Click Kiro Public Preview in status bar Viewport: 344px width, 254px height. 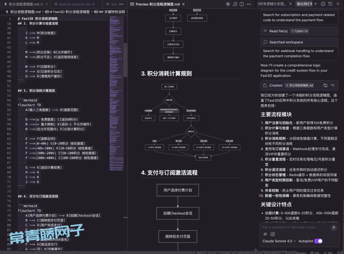tap(262, 253)
